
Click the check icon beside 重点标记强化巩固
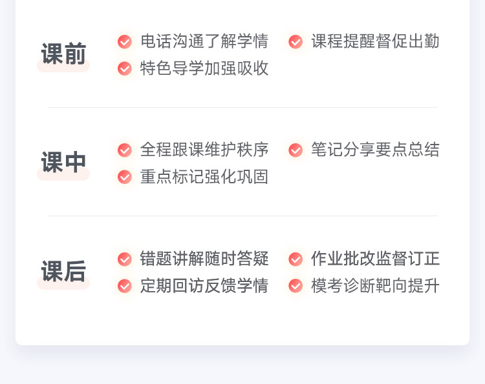(125, 177)
